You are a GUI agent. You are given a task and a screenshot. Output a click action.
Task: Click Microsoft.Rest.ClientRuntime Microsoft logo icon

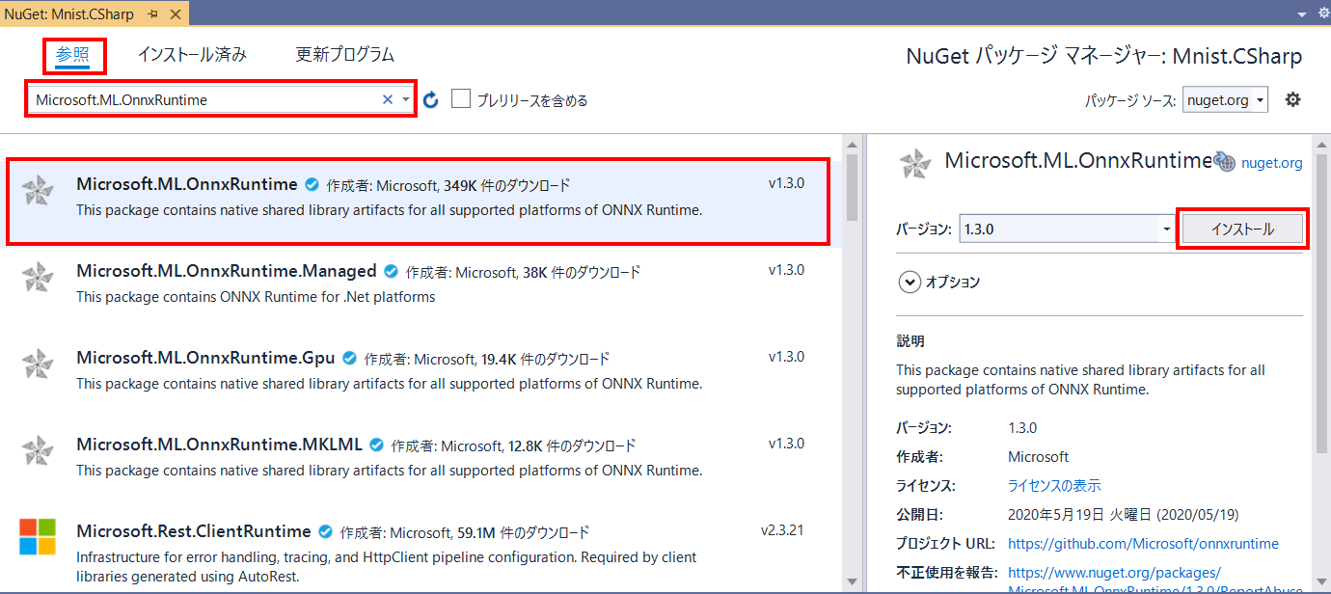pyautogui.click(x=38, y=537)
